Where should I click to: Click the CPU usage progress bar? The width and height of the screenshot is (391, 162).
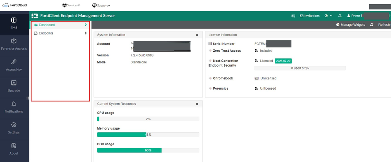tap(148, 119)
